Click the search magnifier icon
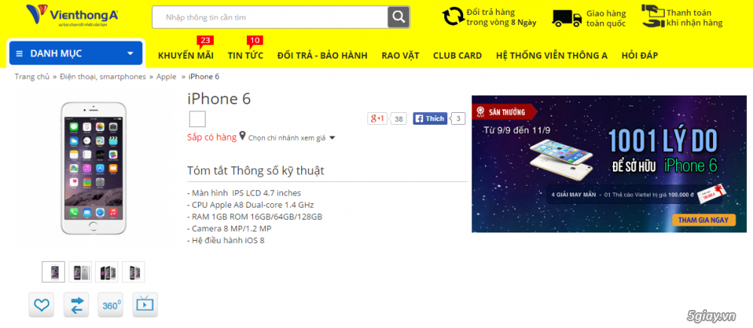 (x=398, y=18)
